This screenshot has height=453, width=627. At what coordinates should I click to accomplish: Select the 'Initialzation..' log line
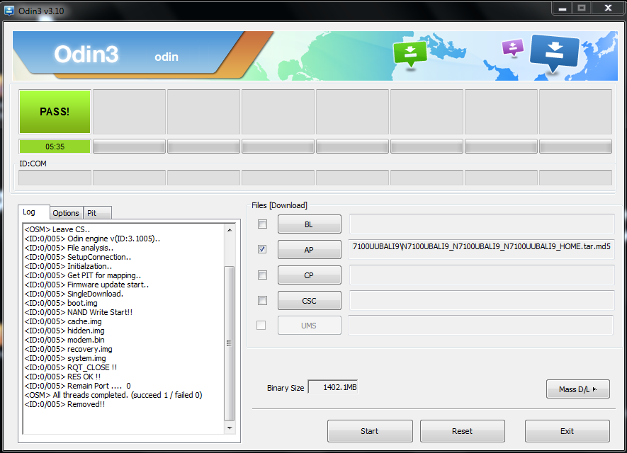(68, 266)
